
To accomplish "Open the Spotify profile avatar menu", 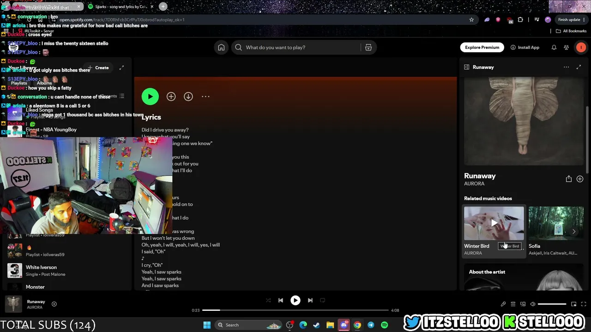I will click(581, 47).
